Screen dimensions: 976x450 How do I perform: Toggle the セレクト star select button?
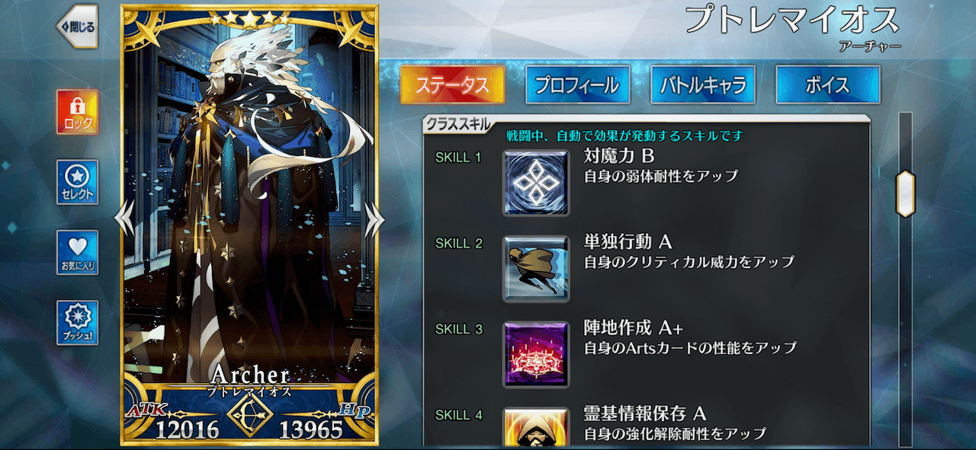click(x=77, y=182)
